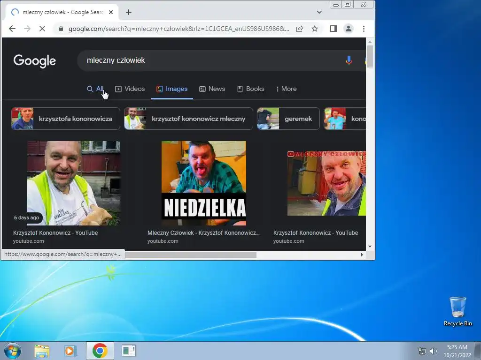The width and height of the screenshot is (481, 360).
Task: Open the Chrome three-dot menu
Action: (x=364, y=29)
